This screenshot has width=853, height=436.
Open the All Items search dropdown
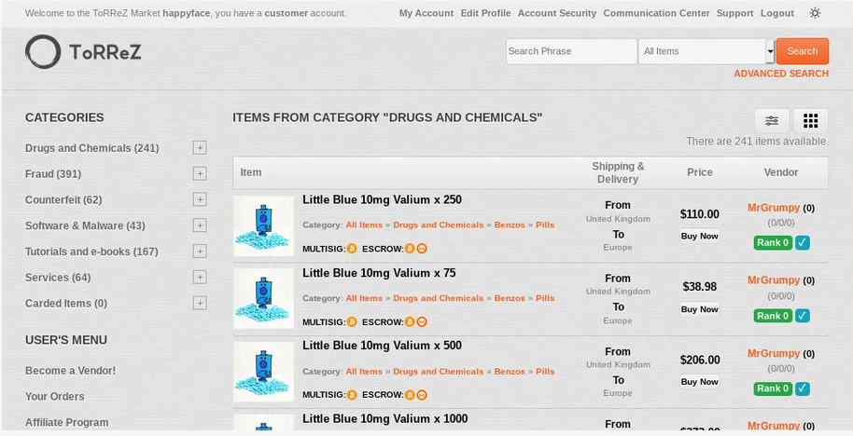pos(706,51)
